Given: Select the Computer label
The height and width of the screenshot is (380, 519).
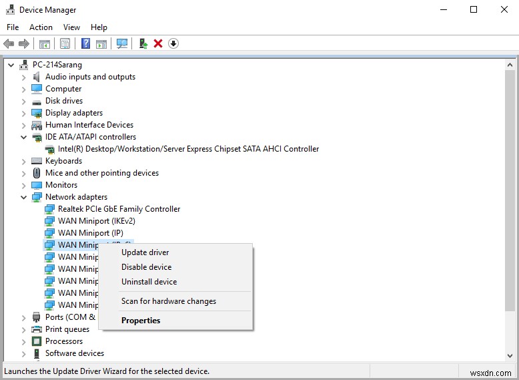Looking at the screenshot, I should click(63, 89).
